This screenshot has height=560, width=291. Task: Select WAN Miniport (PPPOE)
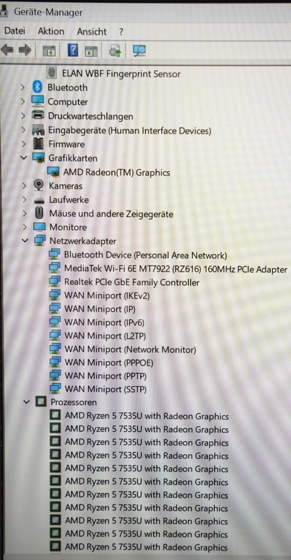click(x=109, y=362)
